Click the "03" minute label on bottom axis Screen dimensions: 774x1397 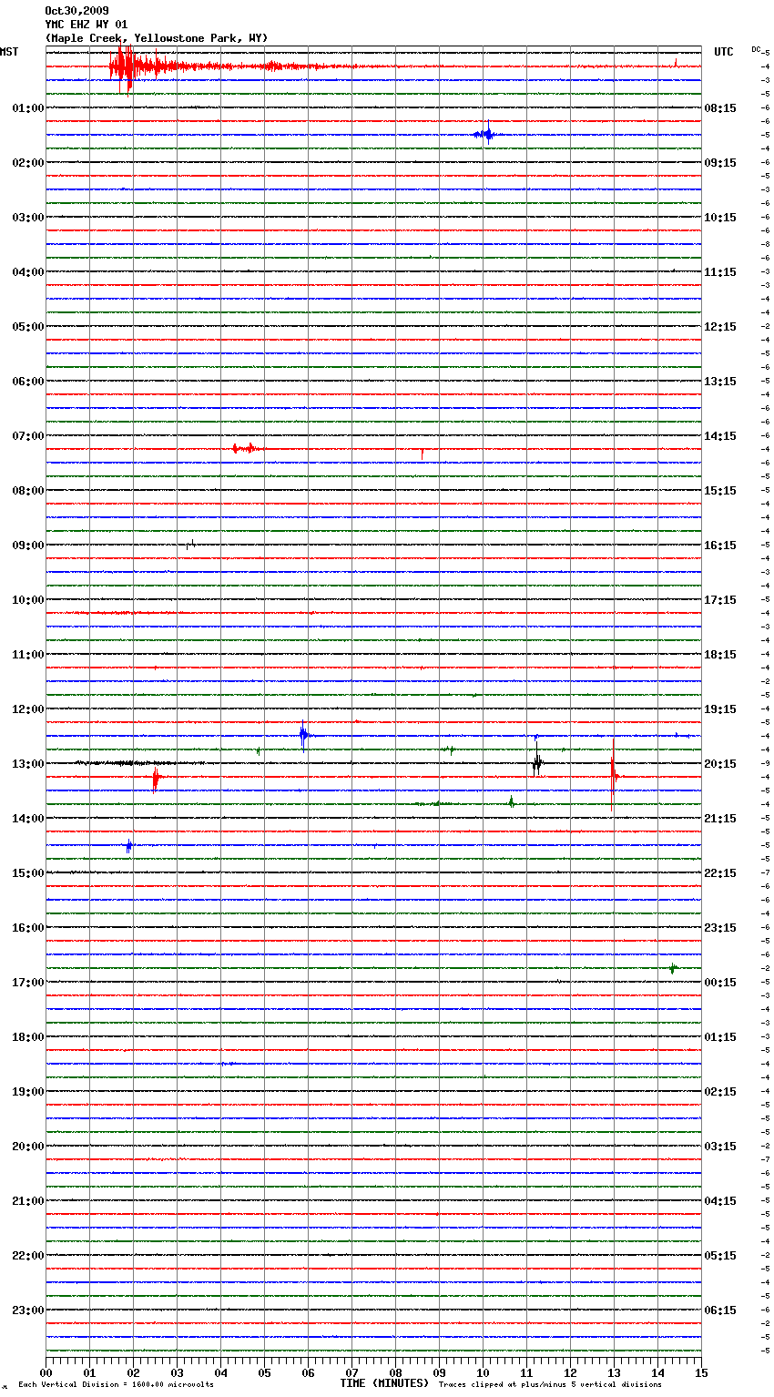pos(177,1372)
